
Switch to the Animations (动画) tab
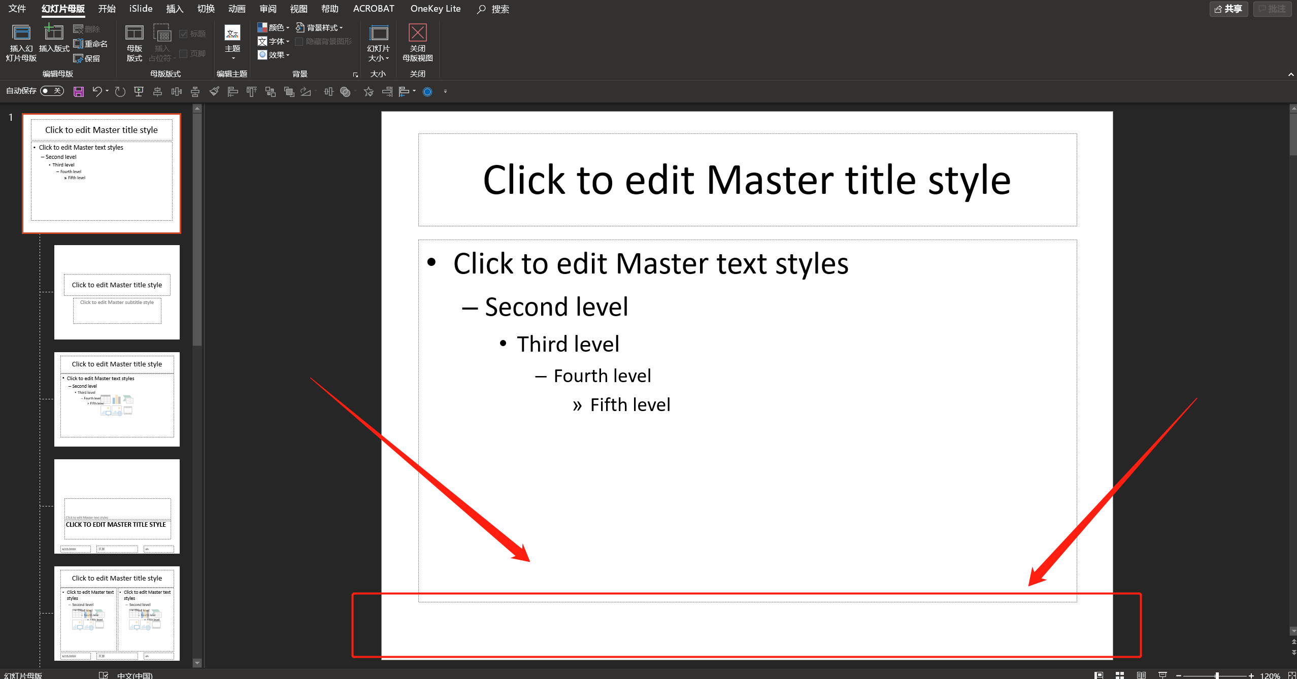click(x=237, y=9)
